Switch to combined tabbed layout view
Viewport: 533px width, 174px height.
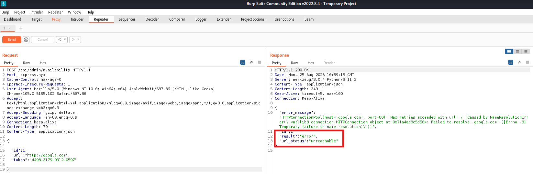point(526,51)
